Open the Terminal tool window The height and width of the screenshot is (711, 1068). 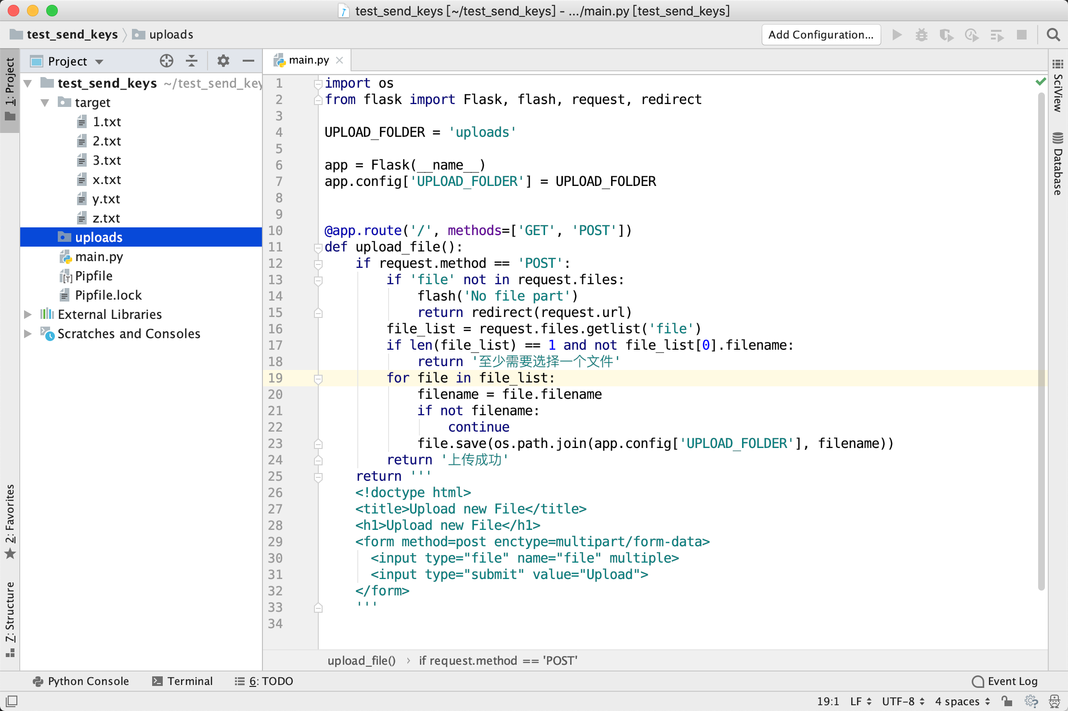(182, 681)
